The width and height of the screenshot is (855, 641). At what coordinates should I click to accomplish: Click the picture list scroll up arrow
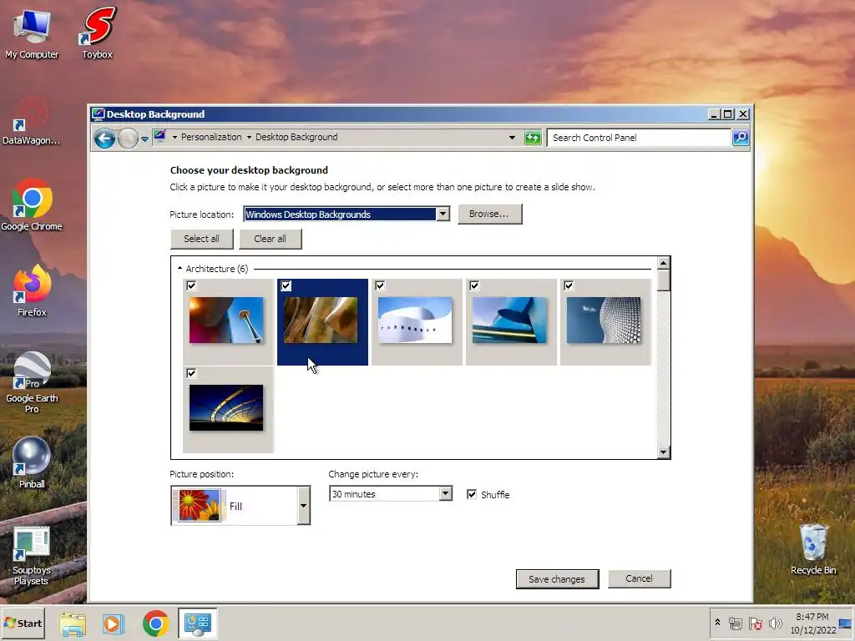pos(663,263)
